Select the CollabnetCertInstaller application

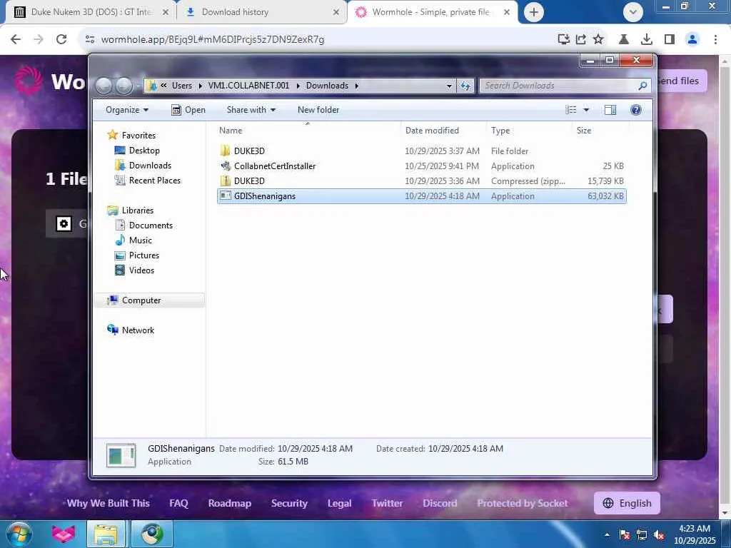point(421,166)
